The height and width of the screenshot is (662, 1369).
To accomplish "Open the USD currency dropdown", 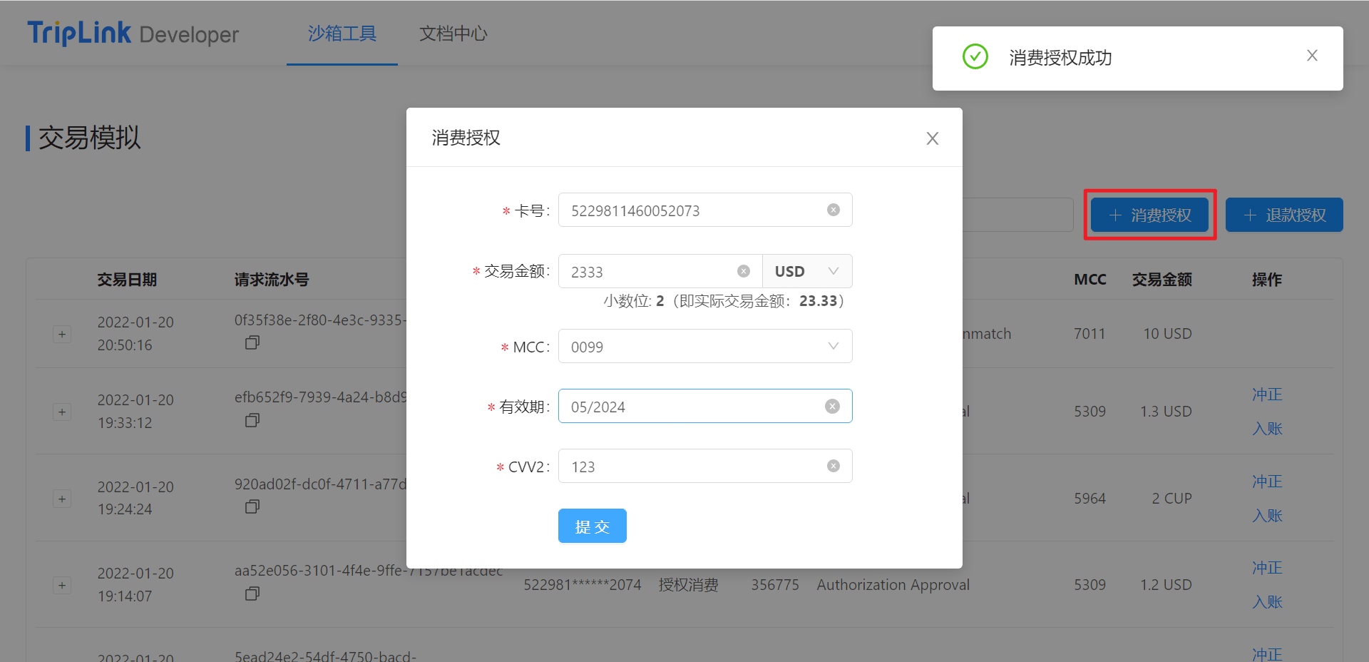I will pos(807,271).
